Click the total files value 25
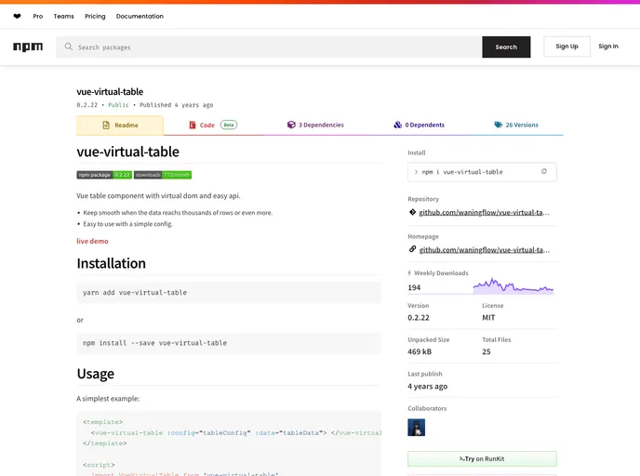Image resolution: width=640 pixels, height=476 pixels. [x=487, y=351]
